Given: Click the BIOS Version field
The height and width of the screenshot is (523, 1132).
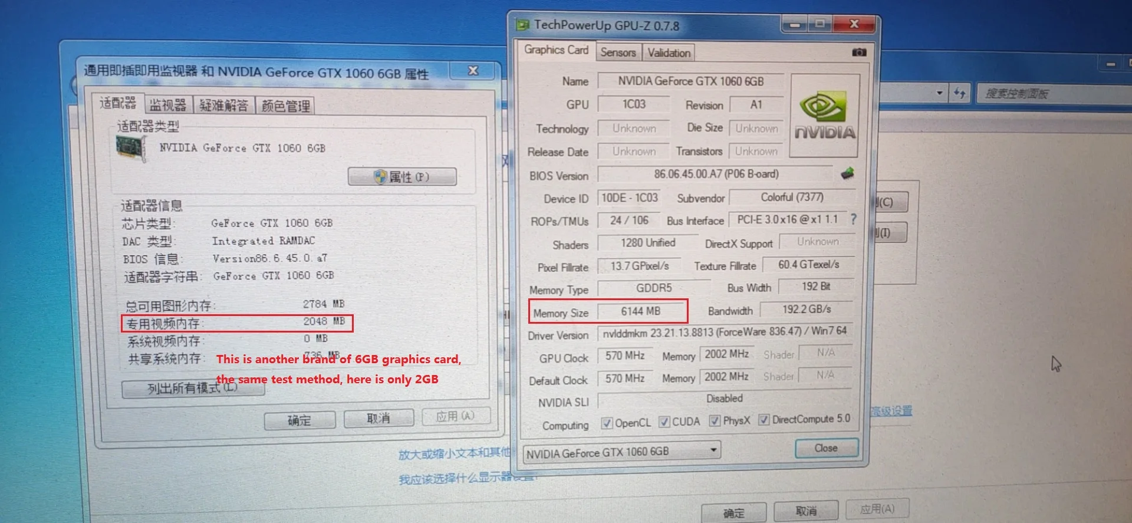Looking at the screenshot, I should click(716, 174).
